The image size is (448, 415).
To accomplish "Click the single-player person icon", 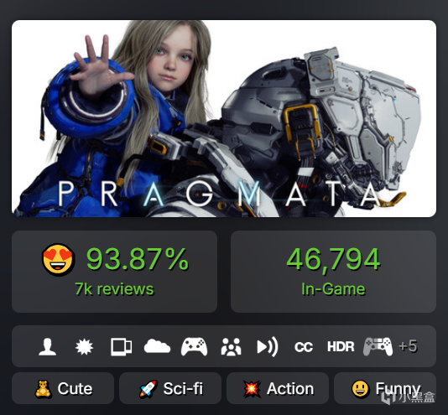I will click(x=48, y=347).
